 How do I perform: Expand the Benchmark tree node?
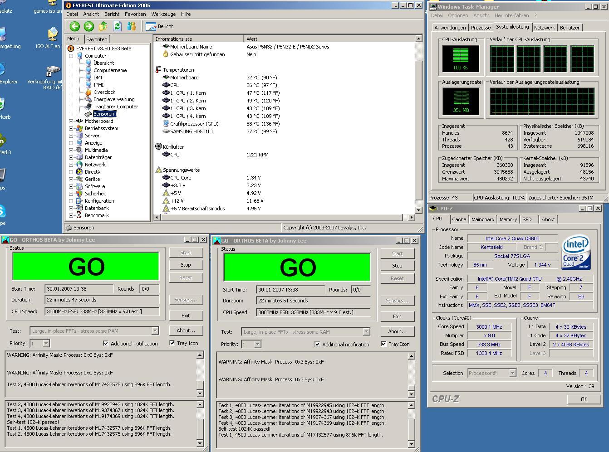coord(71,215)
